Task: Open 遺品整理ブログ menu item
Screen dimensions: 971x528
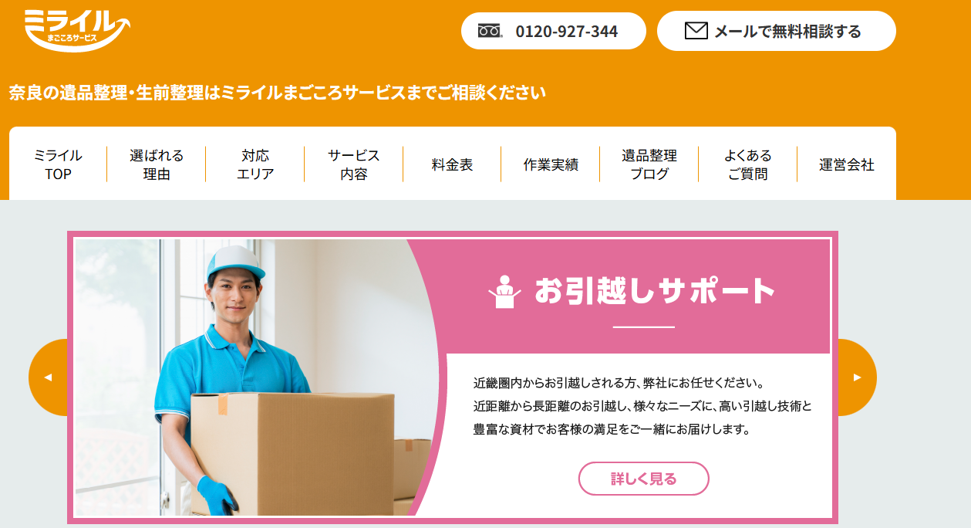Action: [649, 164]
